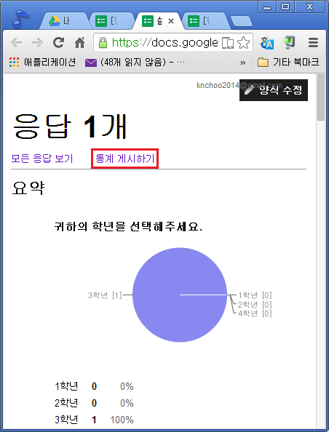Click the 4학년 [0] chart legend label

(255, 313)
